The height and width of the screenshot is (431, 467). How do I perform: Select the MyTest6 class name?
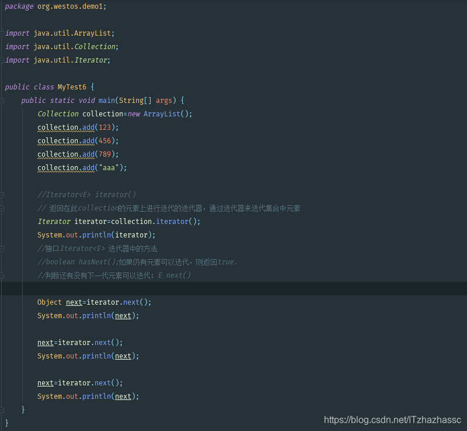click(x=72, y=87)
